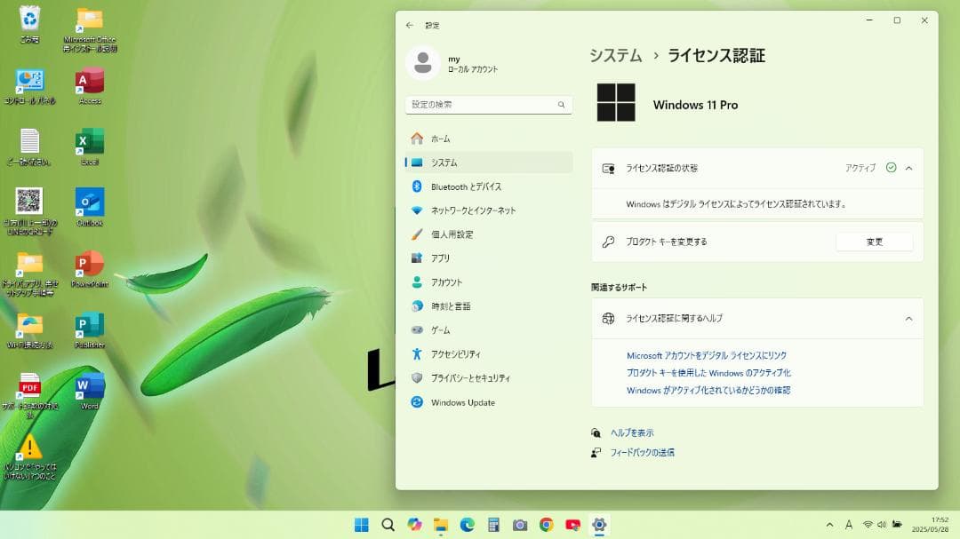Open the Recycle Bin desktop icon
This screenshot has width=960, height=539.
(x=29, y=25)
